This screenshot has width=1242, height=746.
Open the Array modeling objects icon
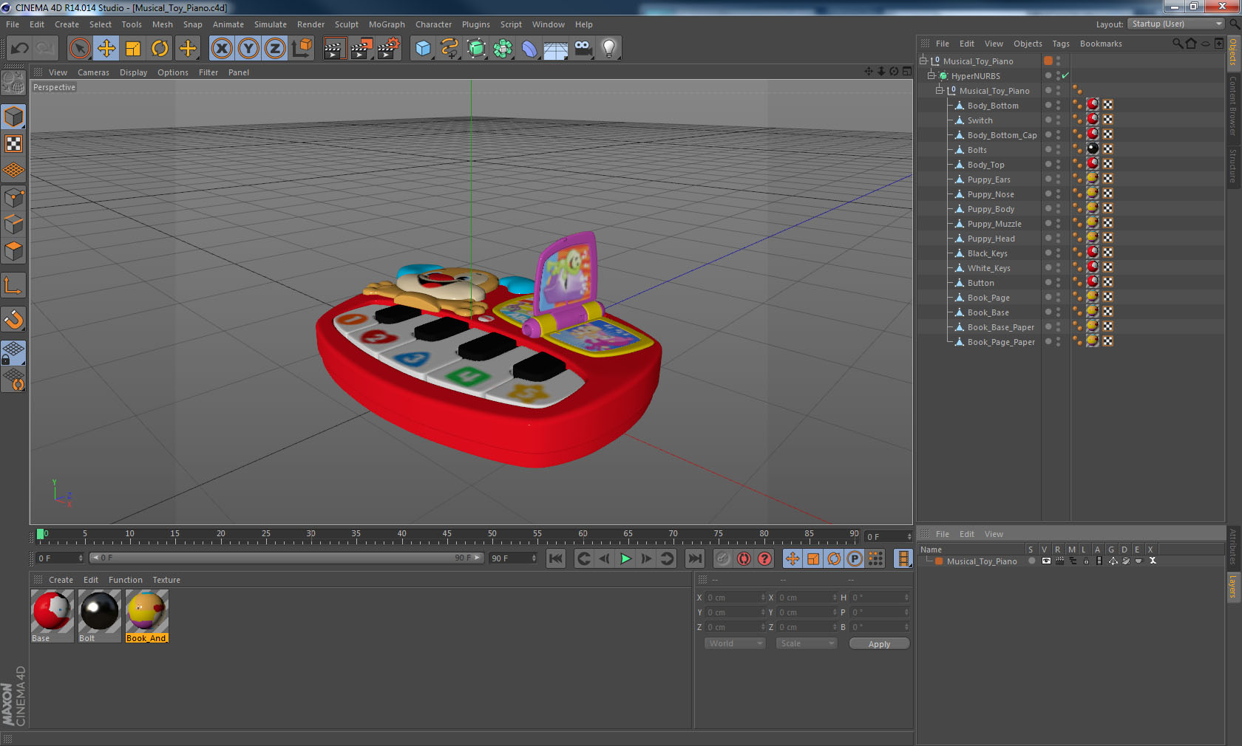[503, 49]
